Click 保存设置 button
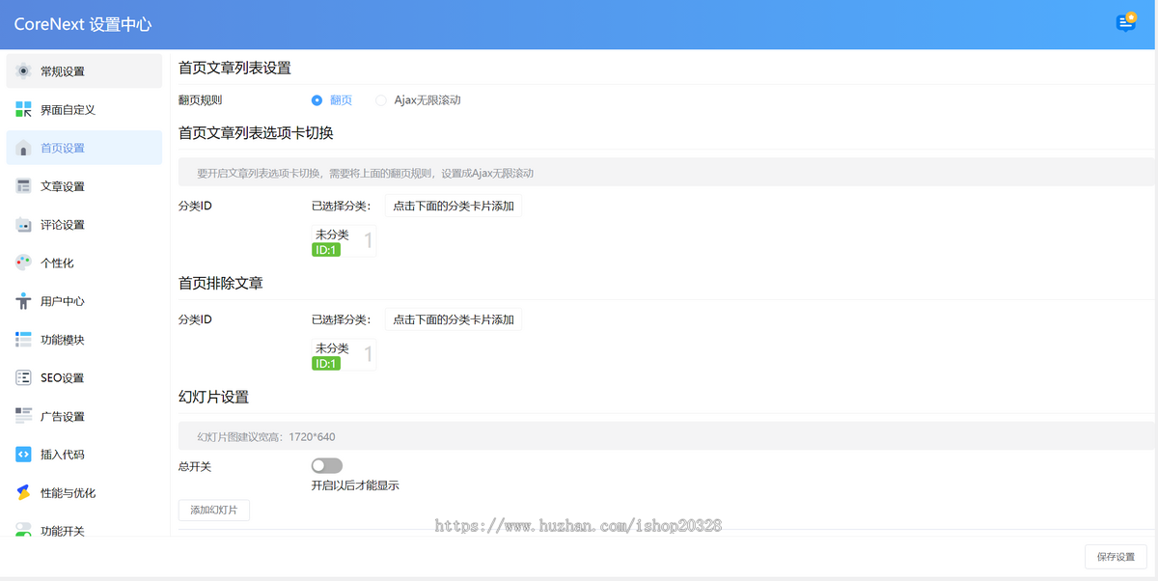Image resolution: width=1158 pixels, height=581 pixels. [1116, 557]
